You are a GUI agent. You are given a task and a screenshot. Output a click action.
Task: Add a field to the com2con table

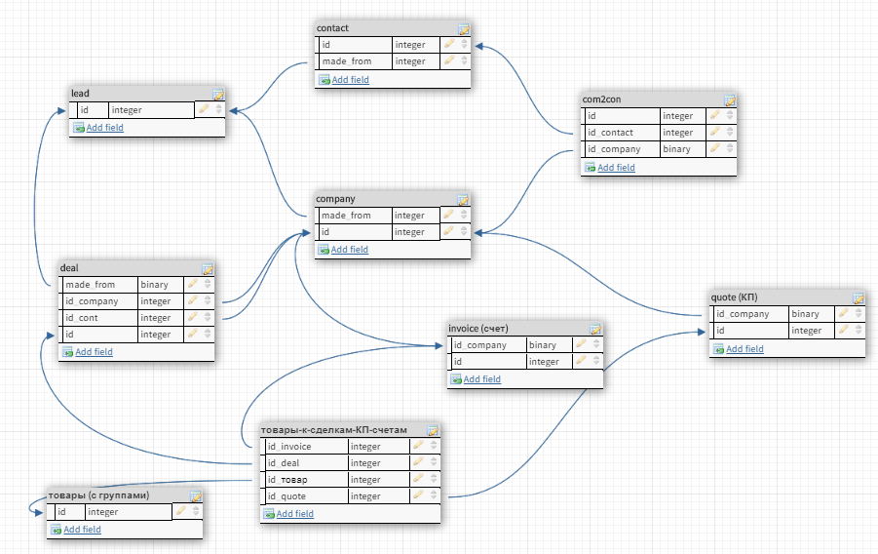tap(616, 167)
